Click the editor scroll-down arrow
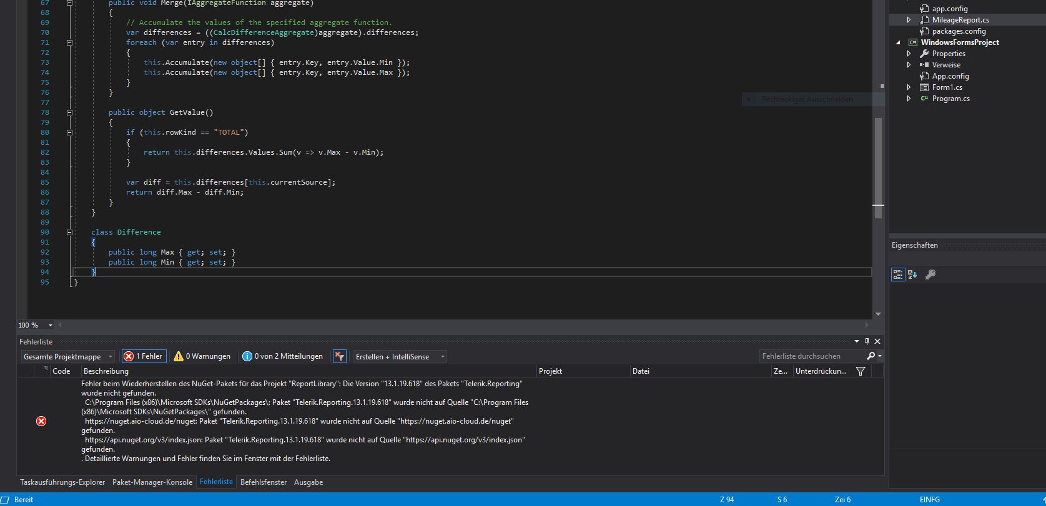 pos(878,314)
